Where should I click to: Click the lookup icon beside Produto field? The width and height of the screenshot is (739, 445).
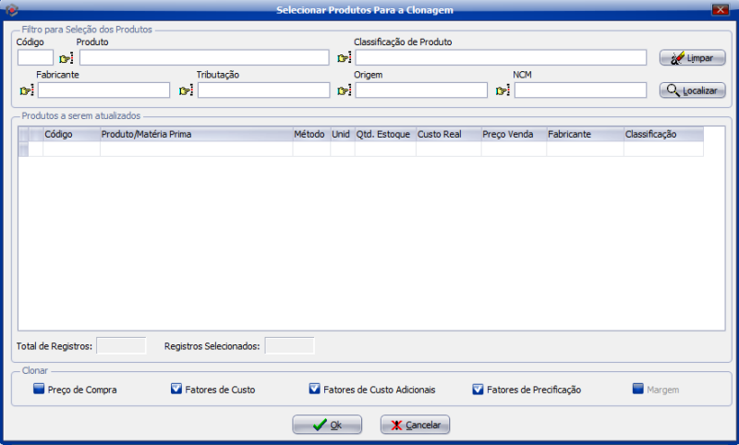point(67,58)
